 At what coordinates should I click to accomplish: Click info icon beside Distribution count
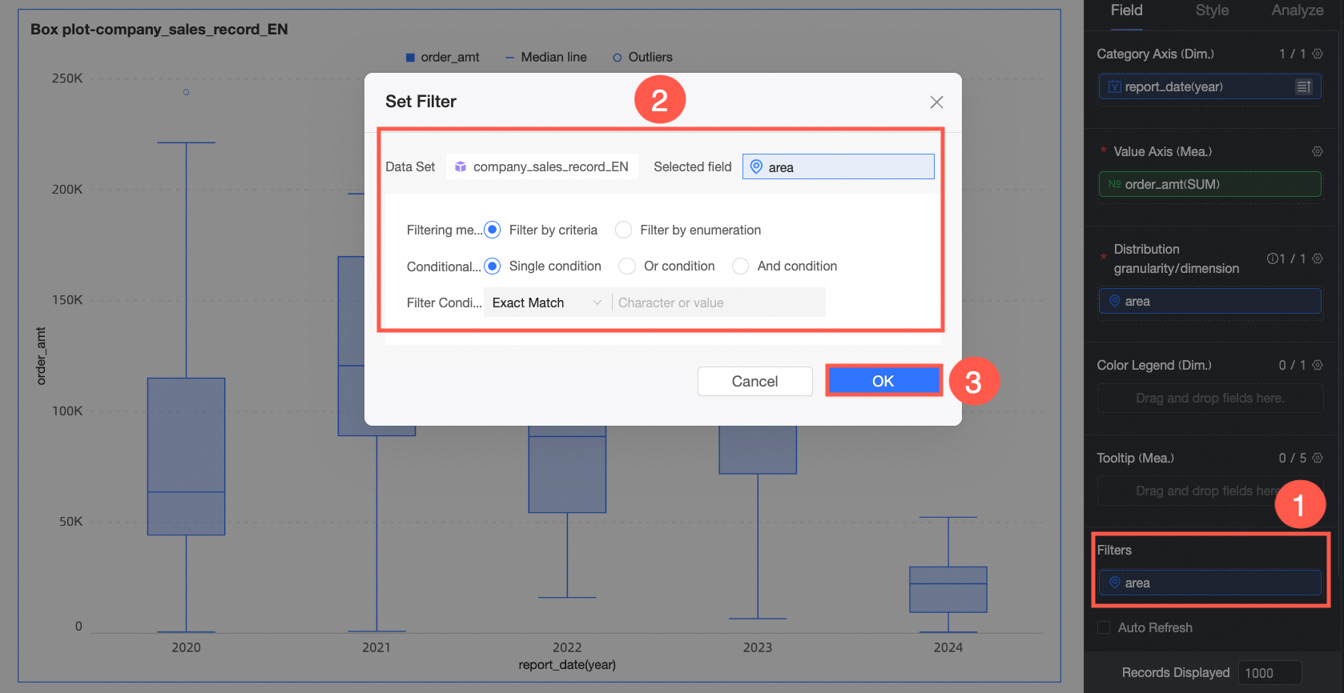coord(1272,258)
